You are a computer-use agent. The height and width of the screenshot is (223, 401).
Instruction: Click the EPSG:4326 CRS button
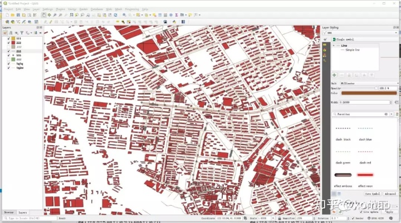(x=376, y=219)
